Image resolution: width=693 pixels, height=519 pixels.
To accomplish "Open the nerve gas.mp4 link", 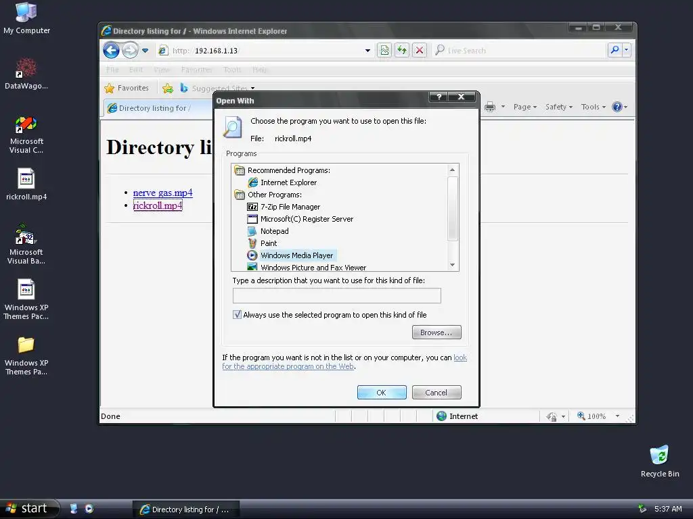I will [162, 193].
